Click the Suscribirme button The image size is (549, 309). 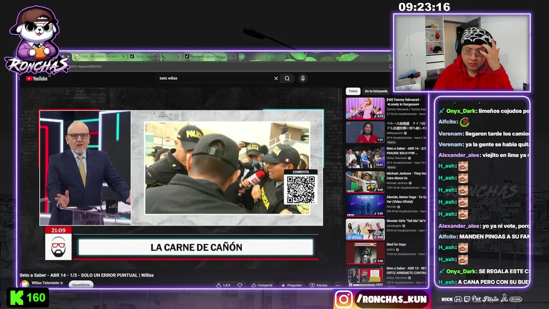[x=81, y=285]
